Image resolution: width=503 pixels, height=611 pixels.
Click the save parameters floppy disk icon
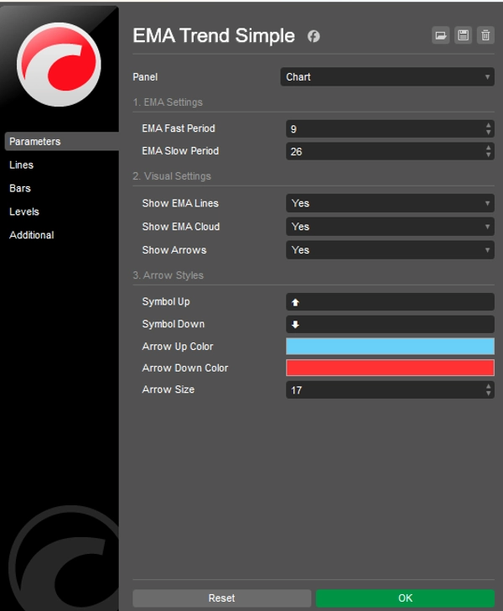463,35
